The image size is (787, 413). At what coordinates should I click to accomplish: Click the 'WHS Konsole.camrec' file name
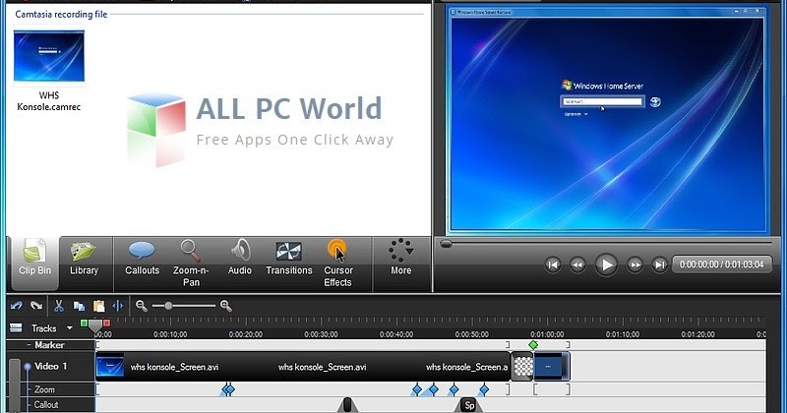pos(48,101)
